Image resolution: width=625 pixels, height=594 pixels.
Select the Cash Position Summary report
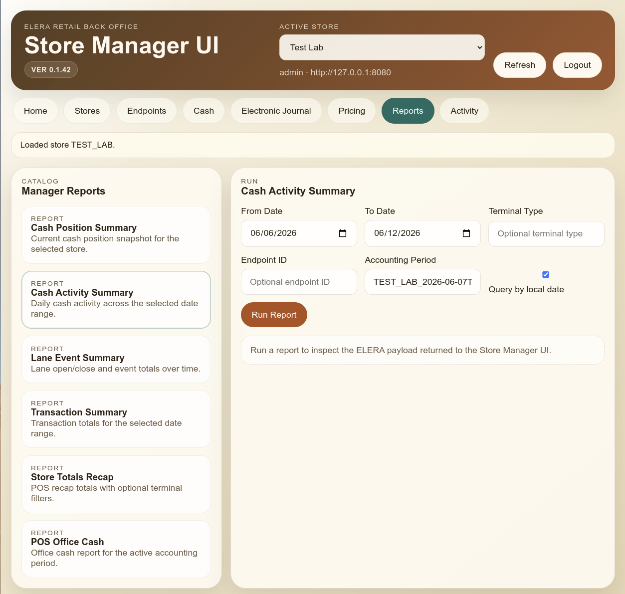[x=116, y=235]
